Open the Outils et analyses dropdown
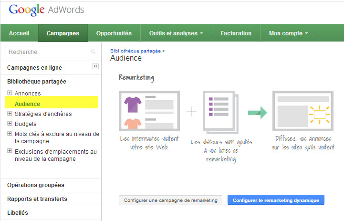Image resolution: width=344 pixels, height=221 pixels. coord(176,33)
